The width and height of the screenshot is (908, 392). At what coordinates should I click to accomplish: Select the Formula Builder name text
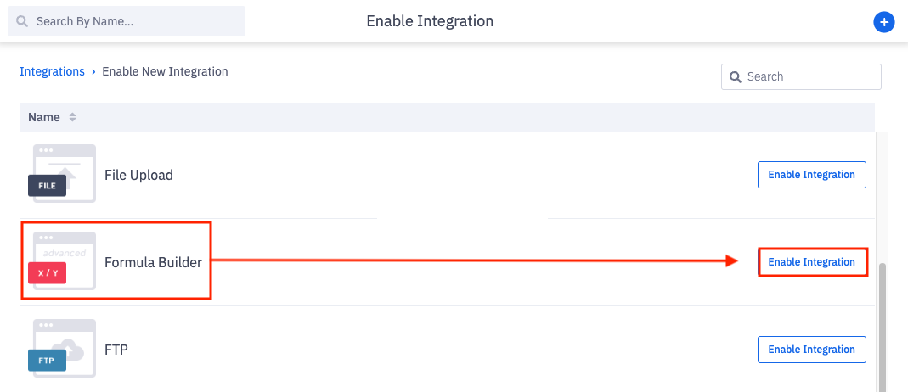click(153, 262)
